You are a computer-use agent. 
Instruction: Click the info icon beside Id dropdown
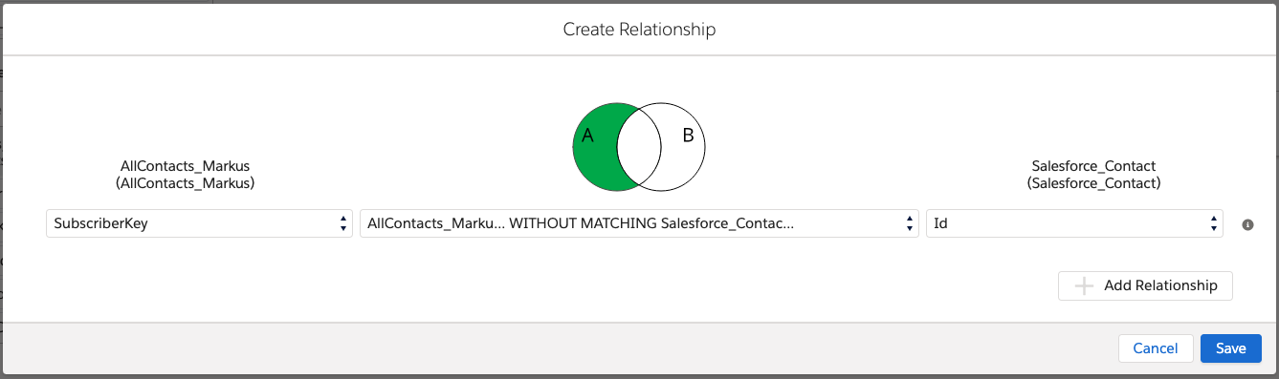pyautogui.click(x=1247, y=224)
